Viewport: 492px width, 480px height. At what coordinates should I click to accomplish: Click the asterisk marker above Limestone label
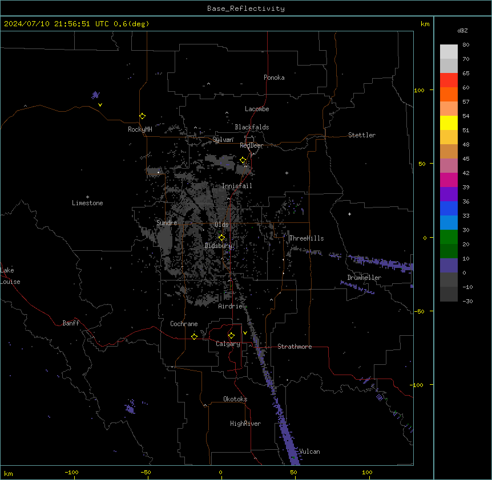(x=87, y=197)
